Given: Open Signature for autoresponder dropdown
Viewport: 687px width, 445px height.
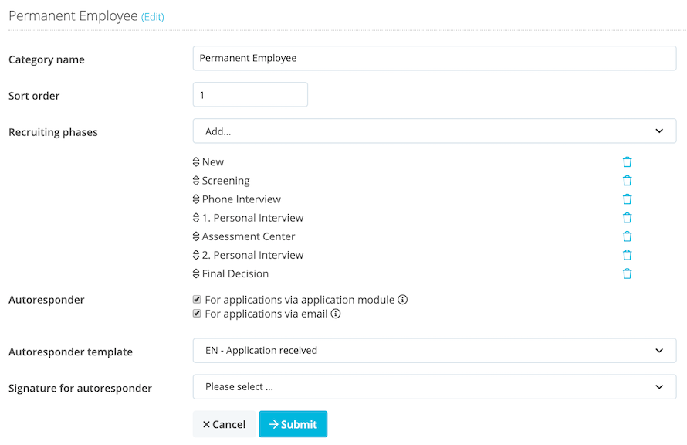Looking at the screenshot, I should tap(434, 387).
